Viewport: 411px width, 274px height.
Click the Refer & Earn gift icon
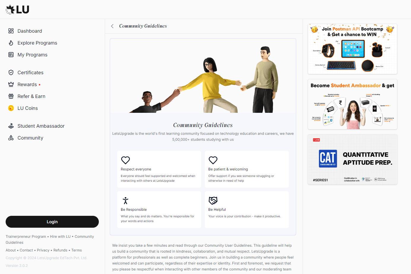point(11,96)
